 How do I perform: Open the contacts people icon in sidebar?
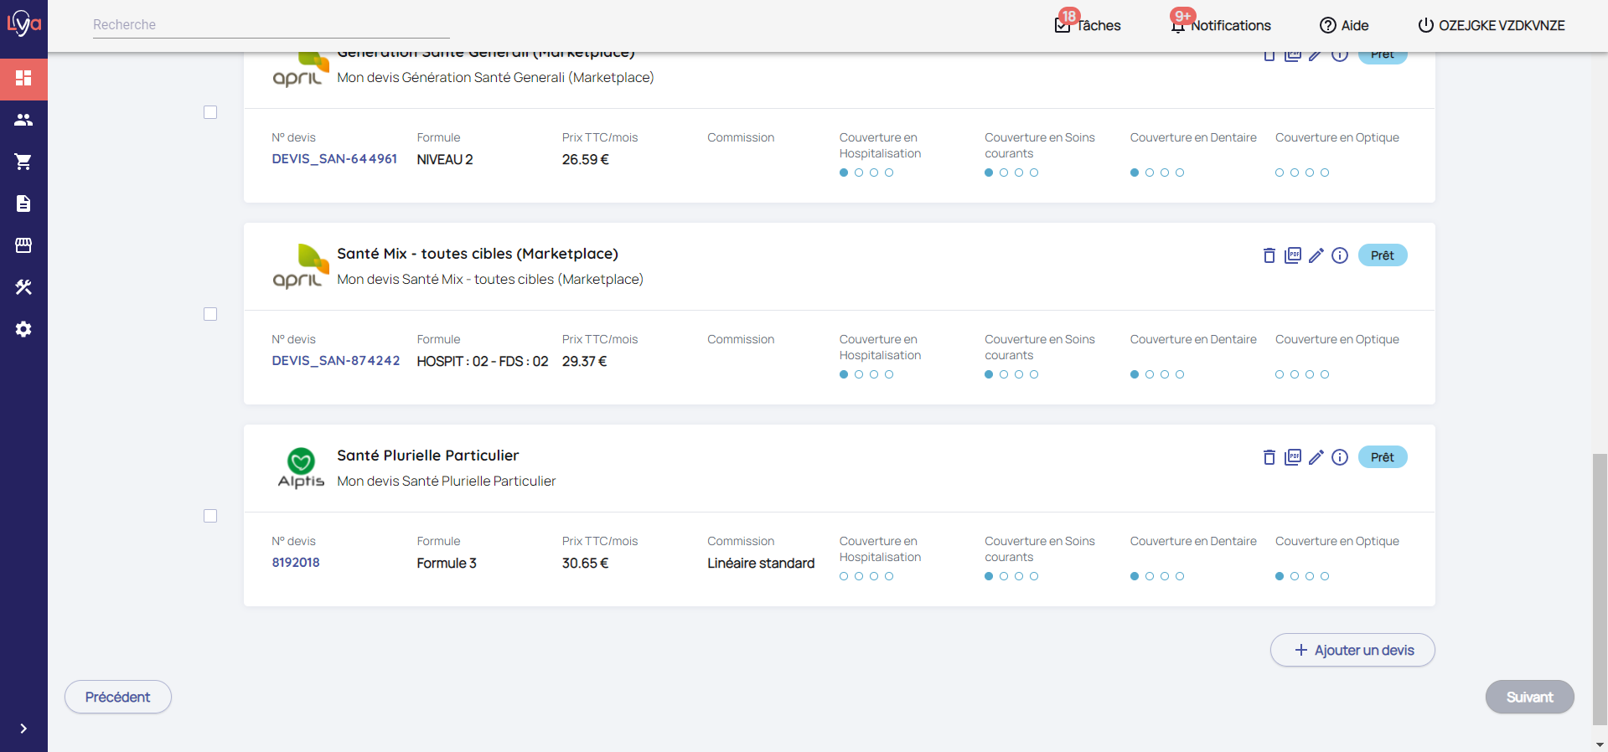23,120
